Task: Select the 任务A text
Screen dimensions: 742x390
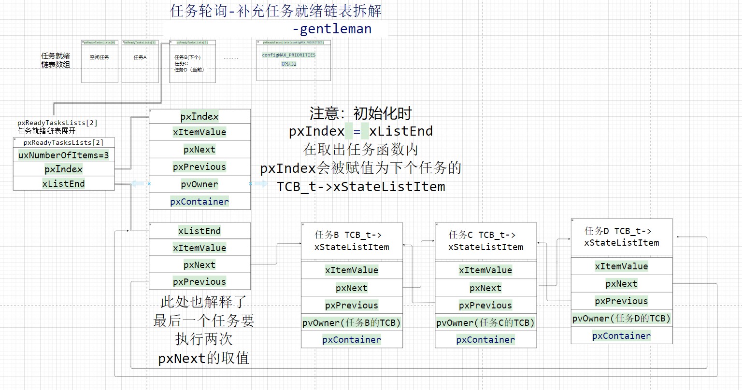Action: (x=140, y=57)
